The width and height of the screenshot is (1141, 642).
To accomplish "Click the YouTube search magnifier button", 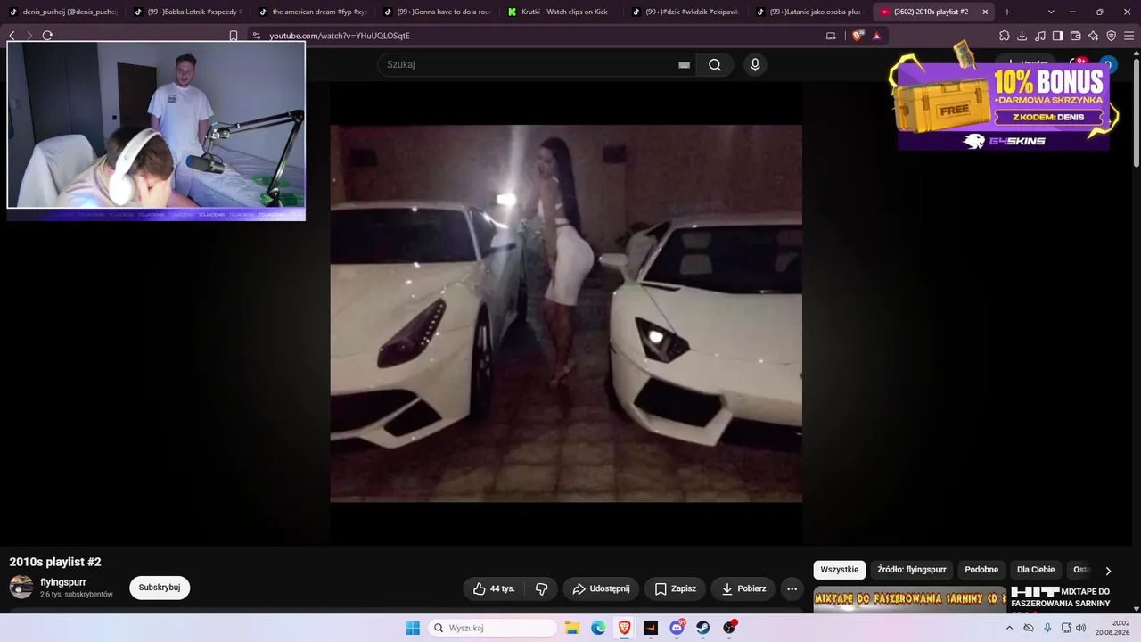I will 715,64.
